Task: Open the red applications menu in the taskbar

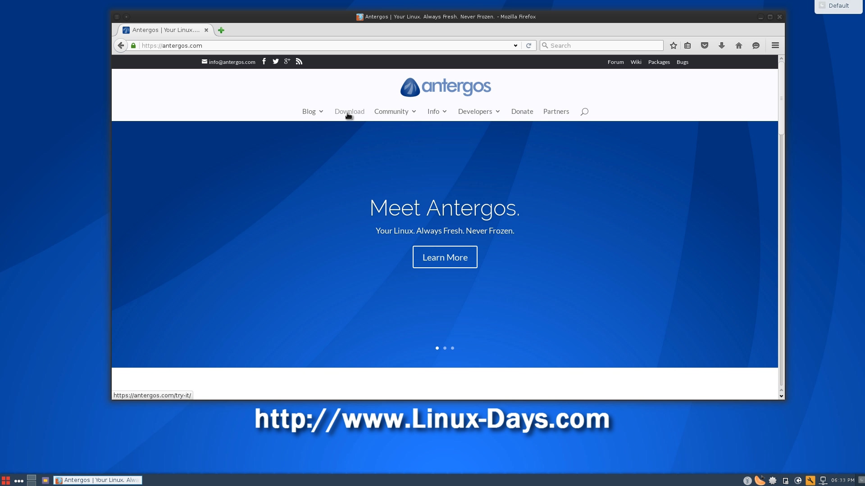Action: tap(6, 480)
